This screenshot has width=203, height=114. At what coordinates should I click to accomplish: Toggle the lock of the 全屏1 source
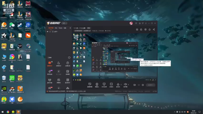click(x=50, y=31)
